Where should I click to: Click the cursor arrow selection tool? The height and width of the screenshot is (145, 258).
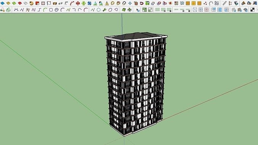point(138,10)
